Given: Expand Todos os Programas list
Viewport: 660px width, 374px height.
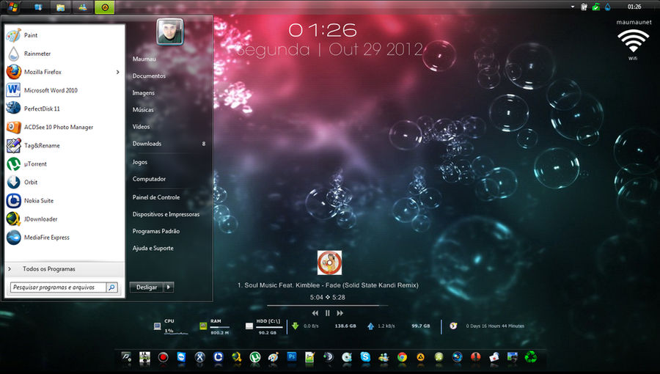Looking at the screenshot, I should coord(65,269).
